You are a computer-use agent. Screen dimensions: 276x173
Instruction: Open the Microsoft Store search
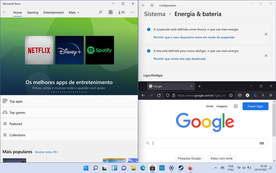(100, 12)
